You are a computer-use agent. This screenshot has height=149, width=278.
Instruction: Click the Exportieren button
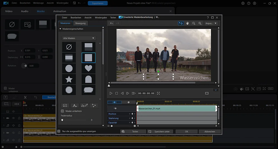98,3
